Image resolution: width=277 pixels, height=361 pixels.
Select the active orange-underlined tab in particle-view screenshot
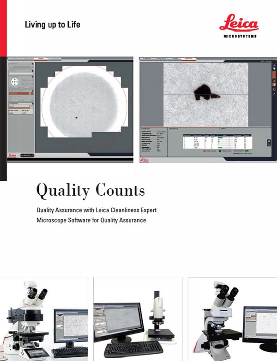click(x=189, y=59)
